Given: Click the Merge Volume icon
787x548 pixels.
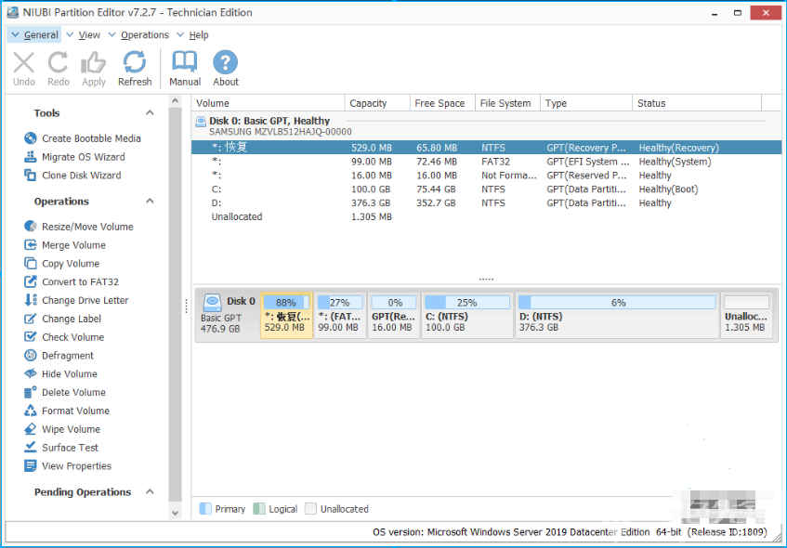Looking at the screenshot, I should coord(30,245).
